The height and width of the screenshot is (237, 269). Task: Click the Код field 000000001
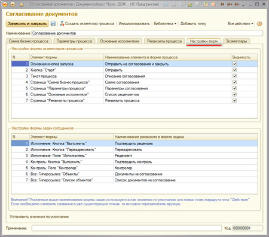(247, 228)
